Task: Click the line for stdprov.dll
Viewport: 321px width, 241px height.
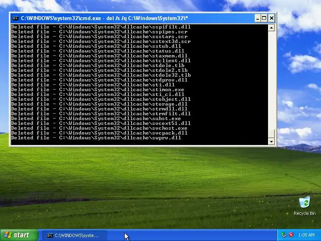Action: click(99, 80)
